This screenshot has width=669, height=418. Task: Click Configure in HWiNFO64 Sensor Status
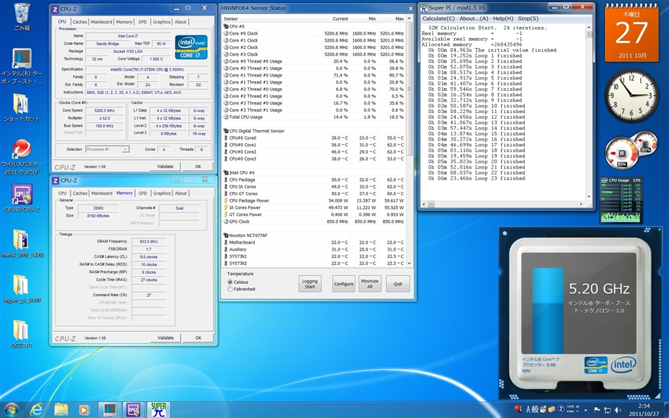tap(344, 284)
